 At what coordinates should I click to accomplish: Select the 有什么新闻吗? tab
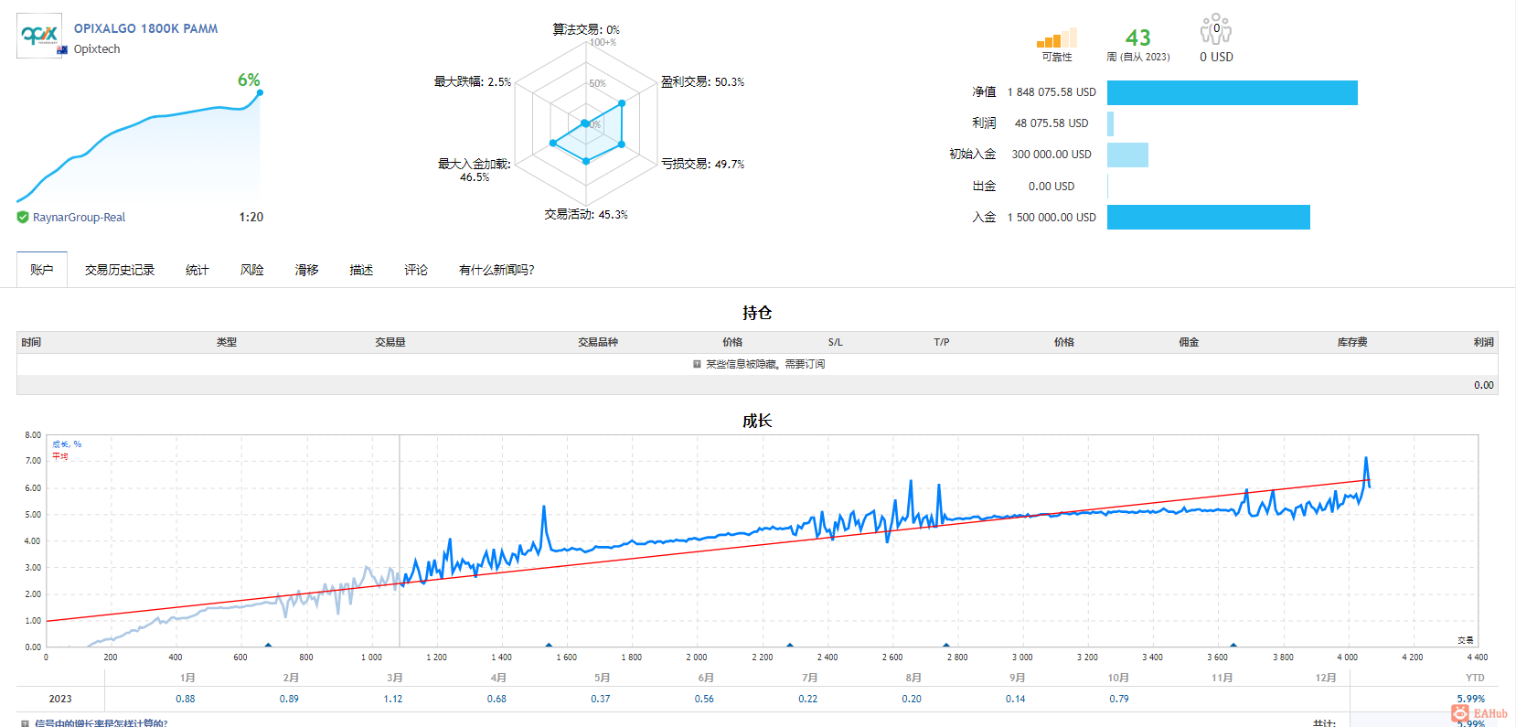pos(496,270)
